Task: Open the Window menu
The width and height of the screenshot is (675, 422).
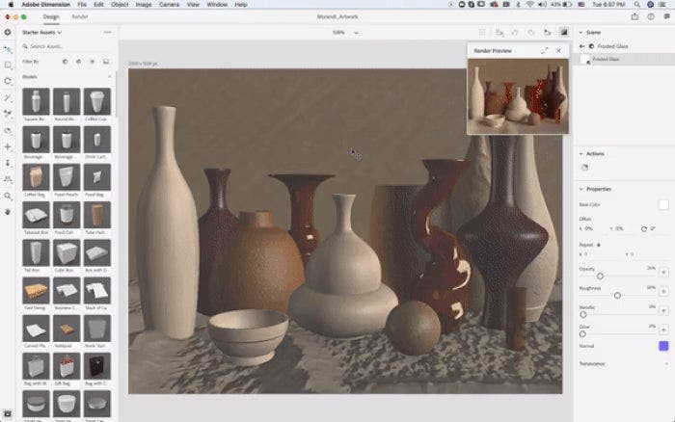Action: coord(217,4)
